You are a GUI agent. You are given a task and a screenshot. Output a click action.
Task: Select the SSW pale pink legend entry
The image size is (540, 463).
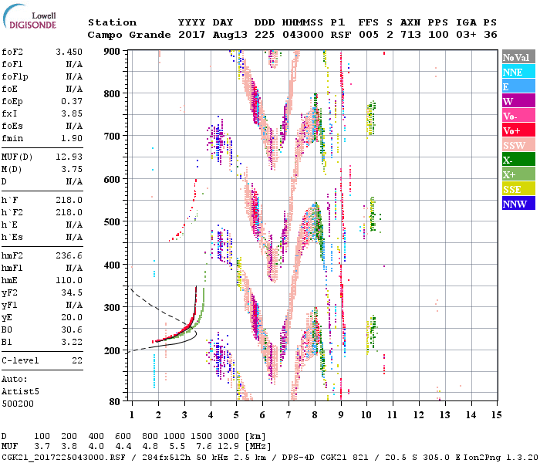(517, 146)
